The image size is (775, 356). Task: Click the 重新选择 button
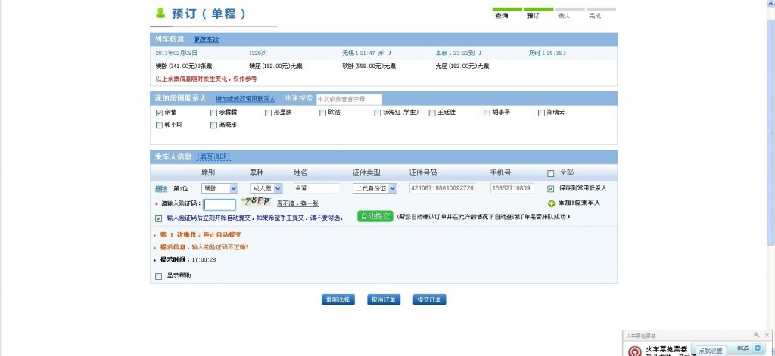click(x=338, y=300)
